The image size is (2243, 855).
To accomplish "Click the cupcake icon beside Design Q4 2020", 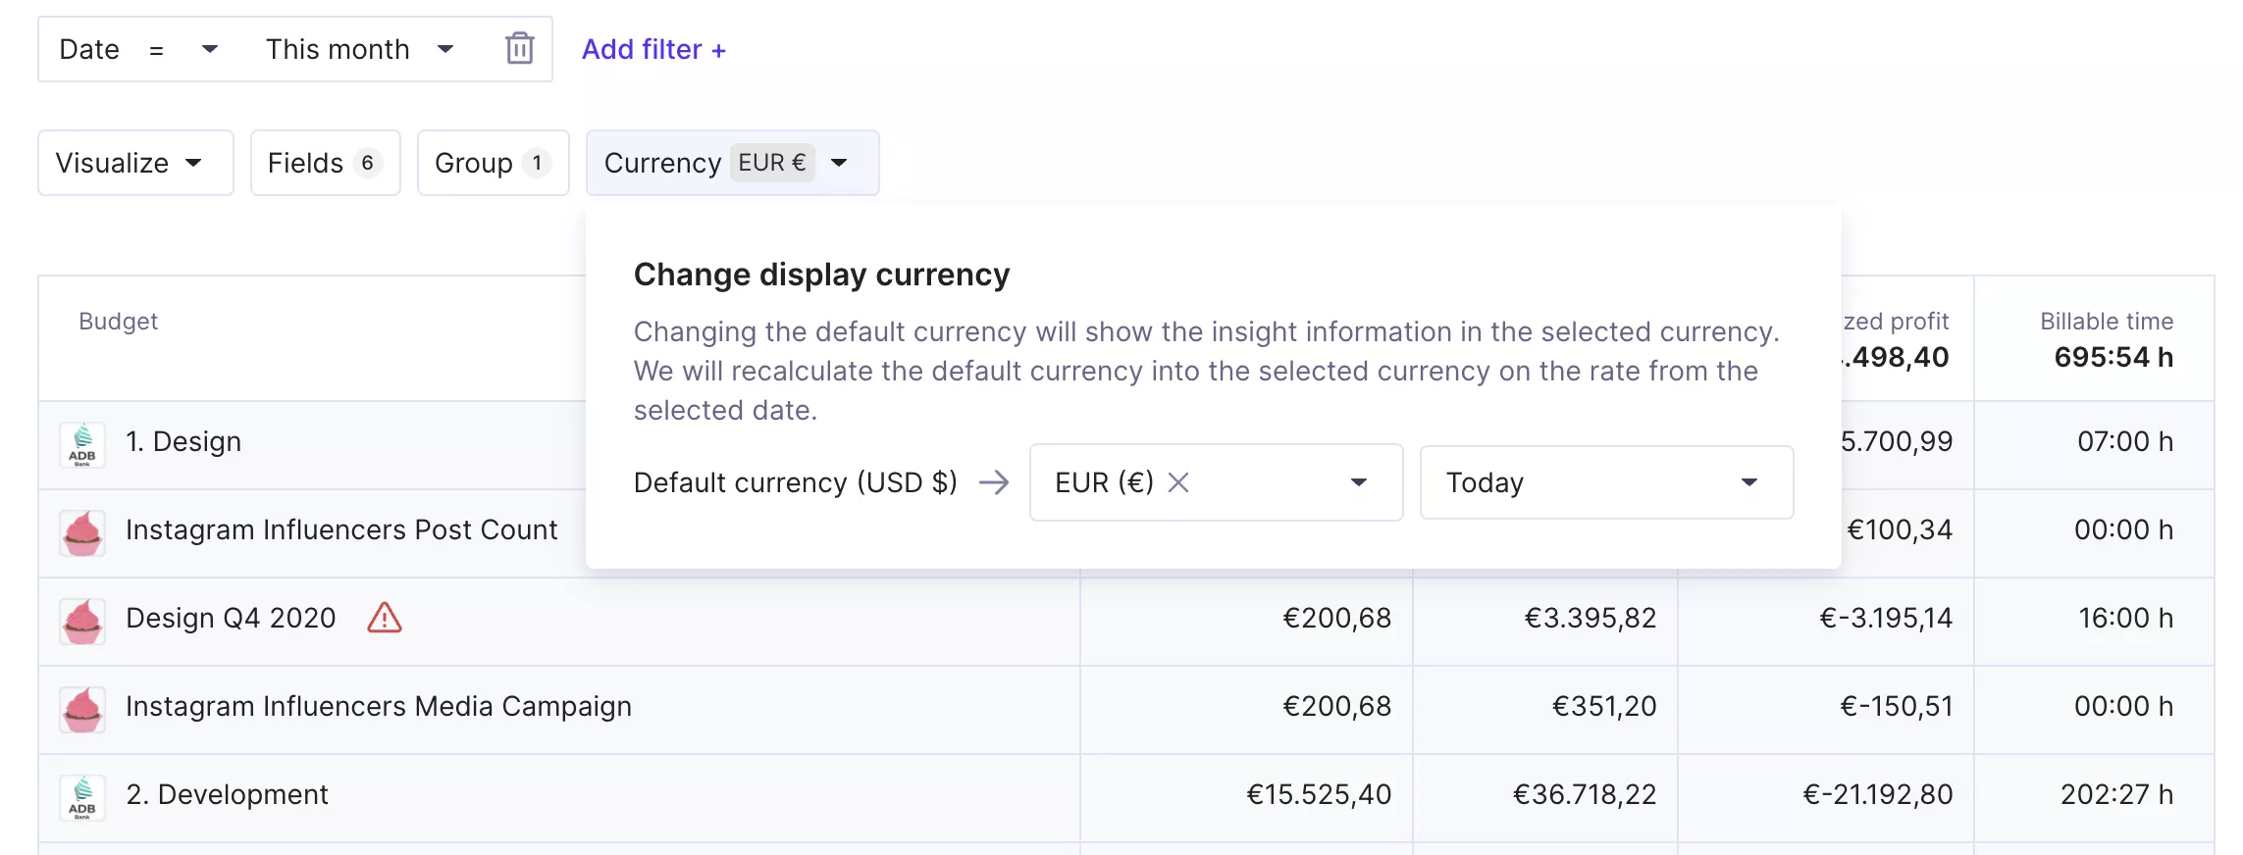I will click(82, 622).
